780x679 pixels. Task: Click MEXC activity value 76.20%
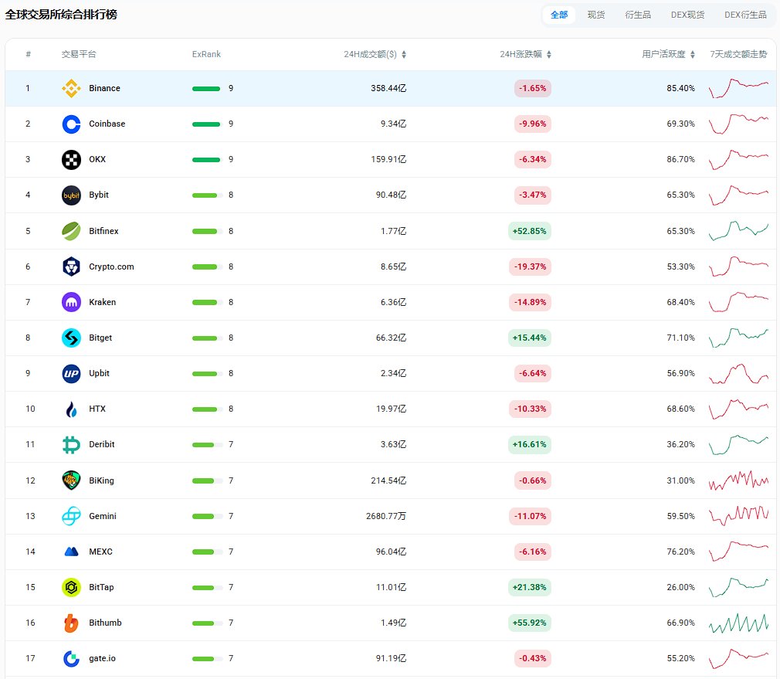click(680, 552)
